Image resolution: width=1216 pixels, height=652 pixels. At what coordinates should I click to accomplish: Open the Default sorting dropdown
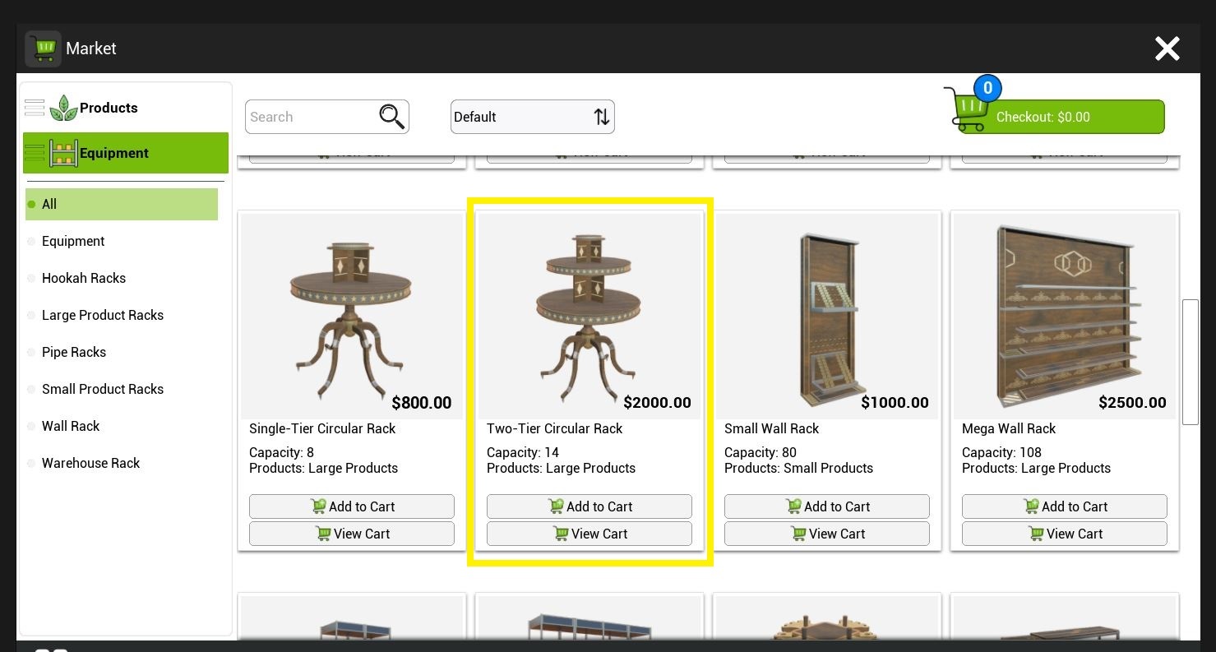coord(533,117)
